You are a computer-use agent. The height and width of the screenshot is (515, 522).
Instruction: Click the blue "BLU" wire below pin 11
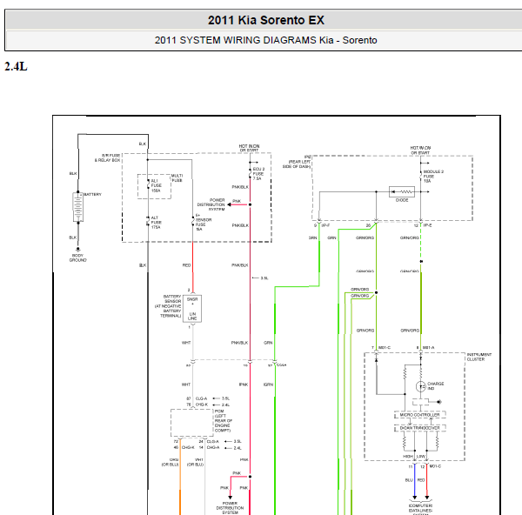click(x=414, y=480)
